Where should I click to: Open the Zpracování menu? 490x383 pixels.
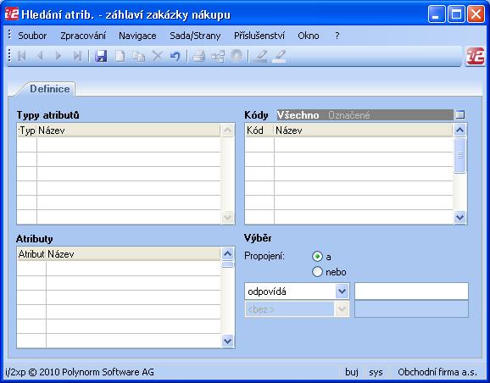click(x=83, y=36)
